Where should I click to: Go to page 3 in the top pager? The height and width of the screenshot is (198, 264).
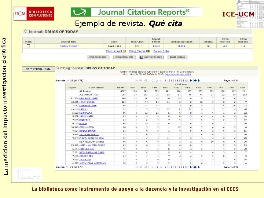click(157, 80)
